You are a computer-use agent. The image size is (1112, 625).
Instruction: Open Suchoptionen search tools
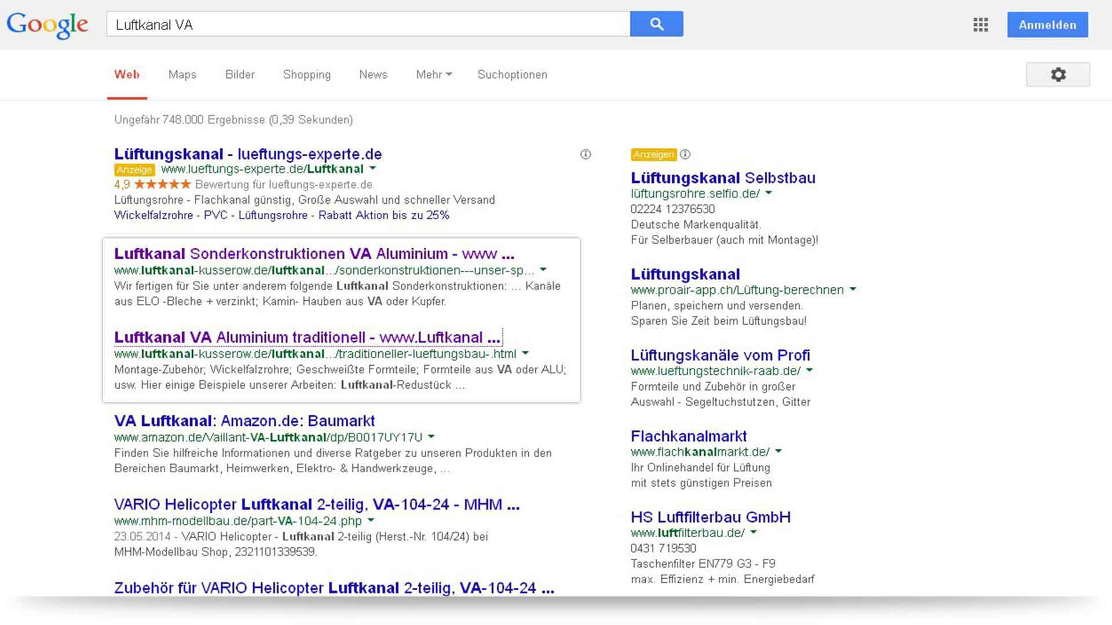[512, 75]
